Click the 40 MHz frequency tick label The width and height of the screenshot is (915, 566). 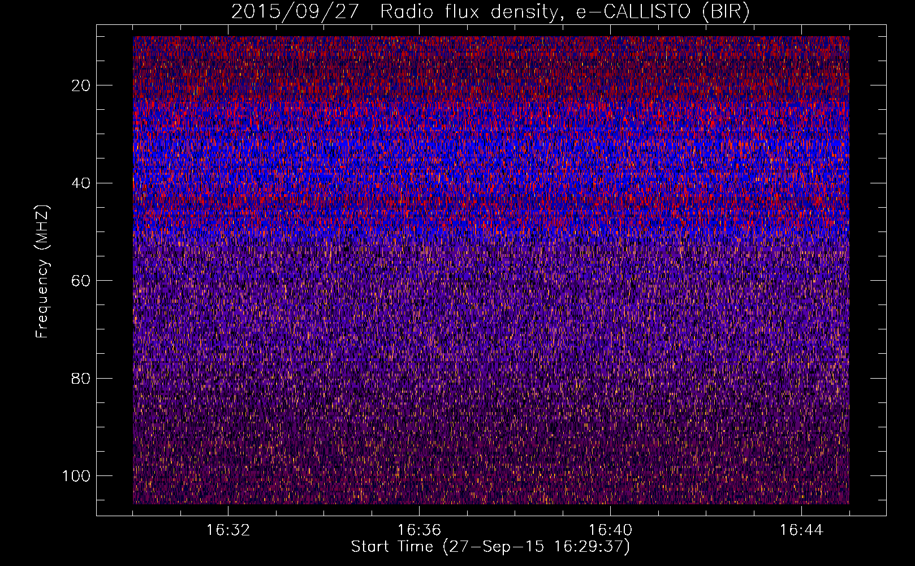[81, 183]
